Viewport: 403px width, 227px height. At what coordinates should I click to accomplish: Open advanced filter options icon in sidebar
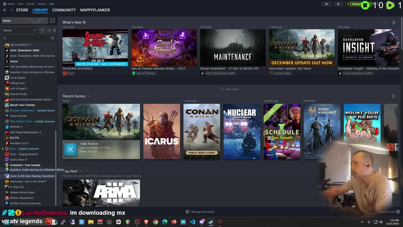point(52,38)
